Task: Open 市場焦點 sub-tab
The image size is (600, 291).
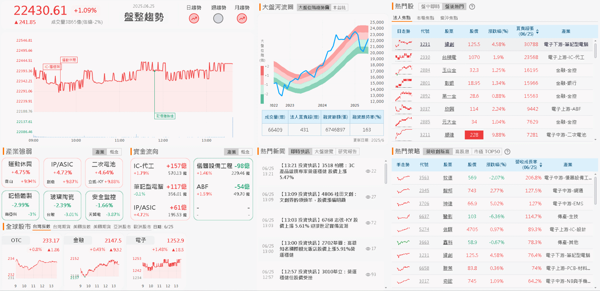Action: click(x=426, y=18)
